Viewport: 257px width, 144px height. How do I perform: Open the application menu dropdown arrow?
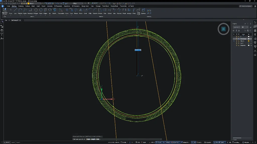tap(5, 6)
